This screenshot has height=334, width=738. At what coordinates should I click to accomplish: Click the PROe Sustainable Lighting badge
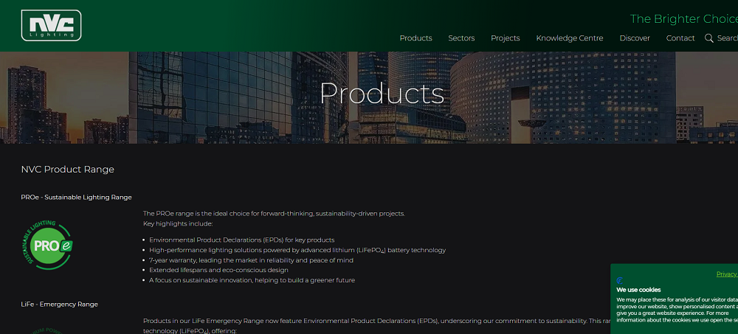point(49,245)
